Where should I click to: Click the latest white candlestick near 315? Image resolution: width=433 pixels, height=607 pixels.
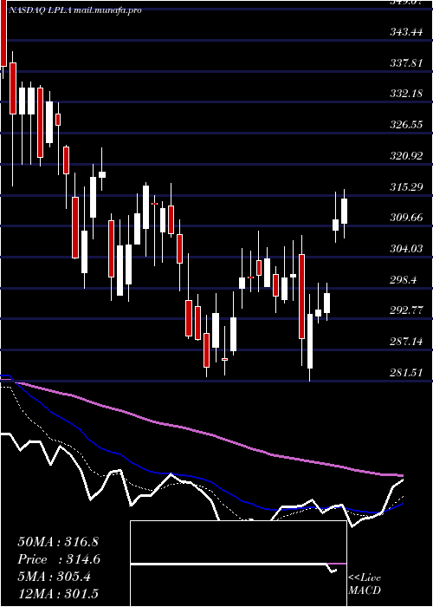344,211
